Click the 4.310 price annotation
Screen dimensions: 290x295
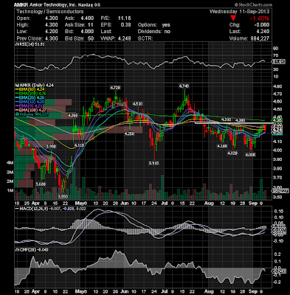click(227, 119)
